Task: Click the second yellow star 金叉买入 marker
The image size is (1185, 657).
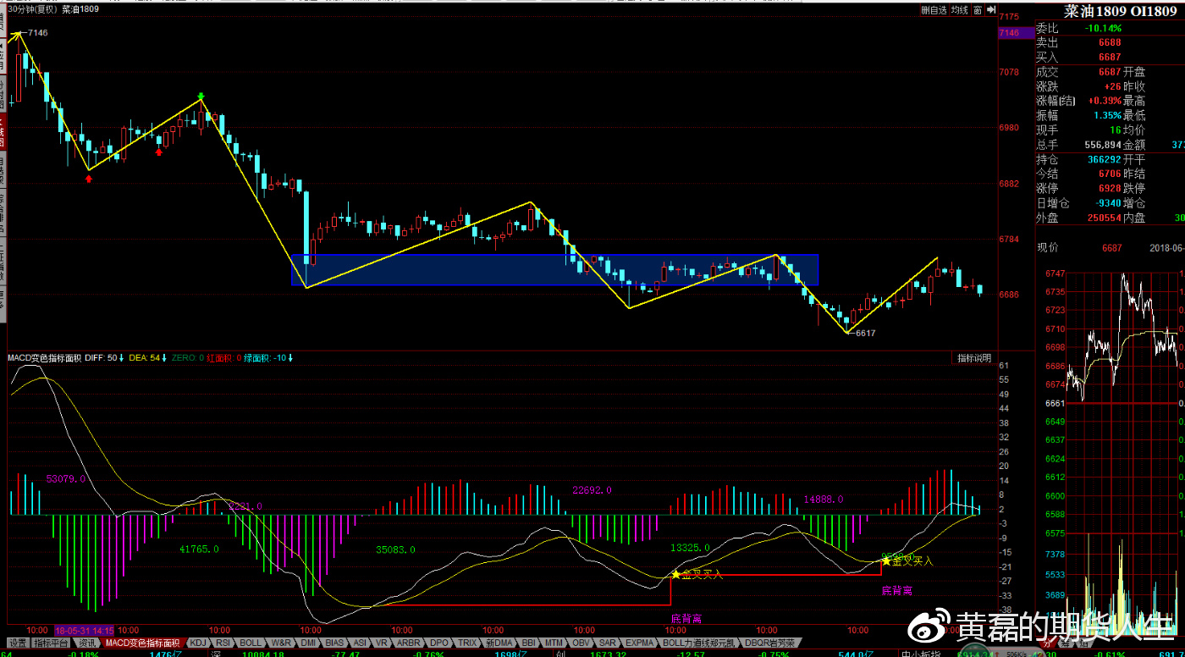Action: 886,560
